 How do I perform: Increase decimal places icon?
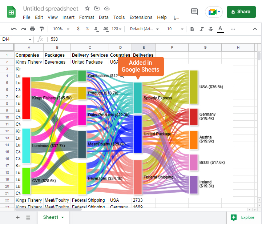pos(106,29)
